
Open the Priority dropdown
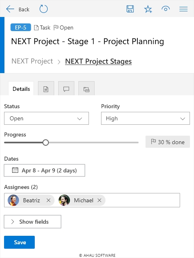coord(145,118)
